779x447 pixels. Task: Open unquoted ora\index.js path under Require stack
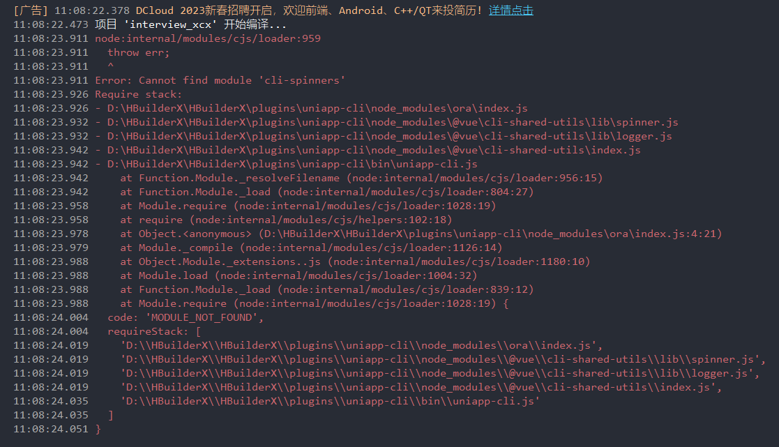point(317,108)
